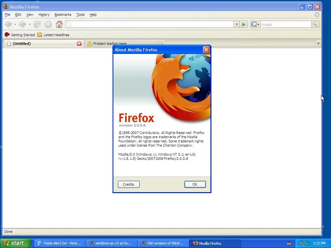Open the Bookmarks menu
This screenshot has width=331, height=248.
click(63, 15)
